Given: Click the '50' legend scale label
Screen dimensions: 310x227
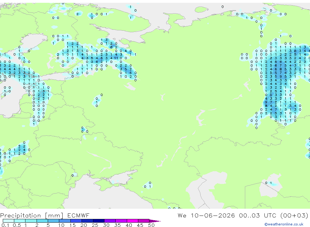Looking at the screenshot, I should 151,225.
